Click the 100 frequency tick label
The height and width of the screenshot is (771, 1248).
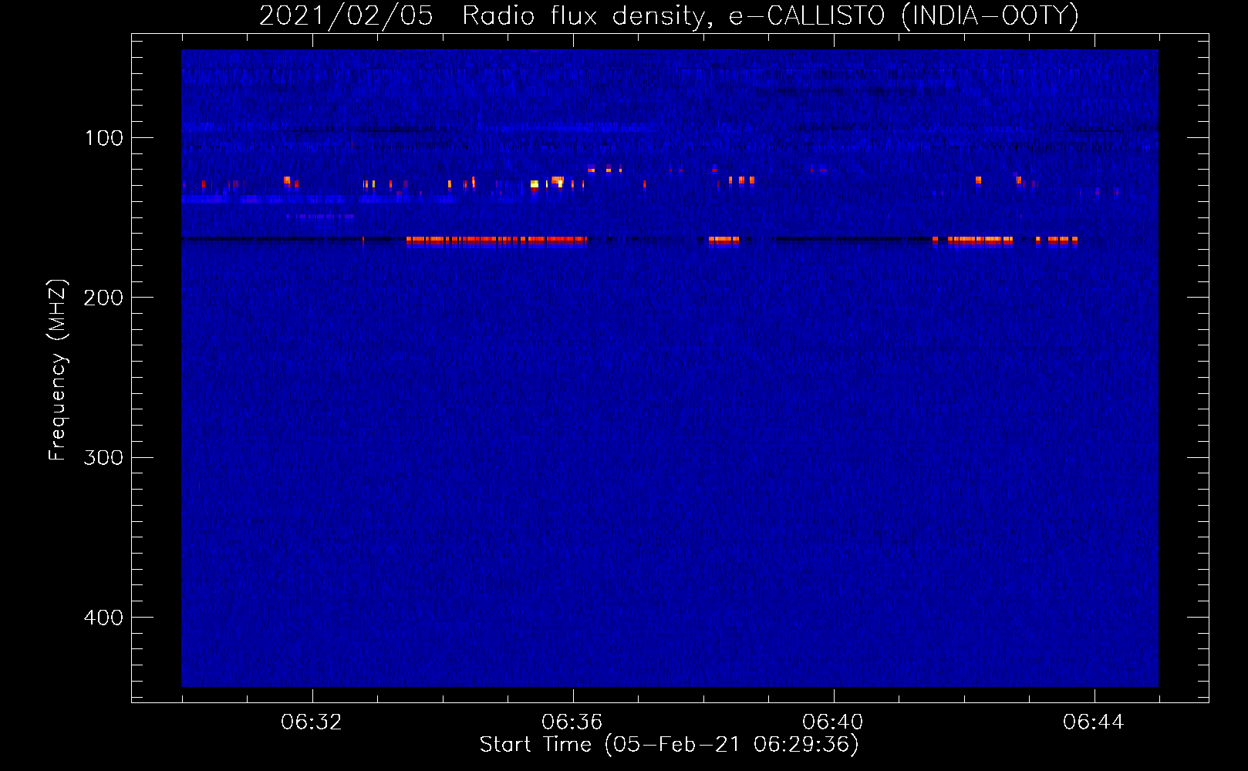point(103,138)
